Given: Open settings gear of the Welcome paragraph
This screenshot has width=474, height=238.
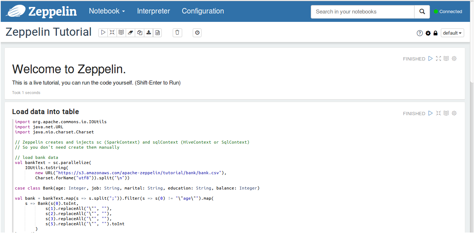Looking at the screenshot, I should coord(454,59).
